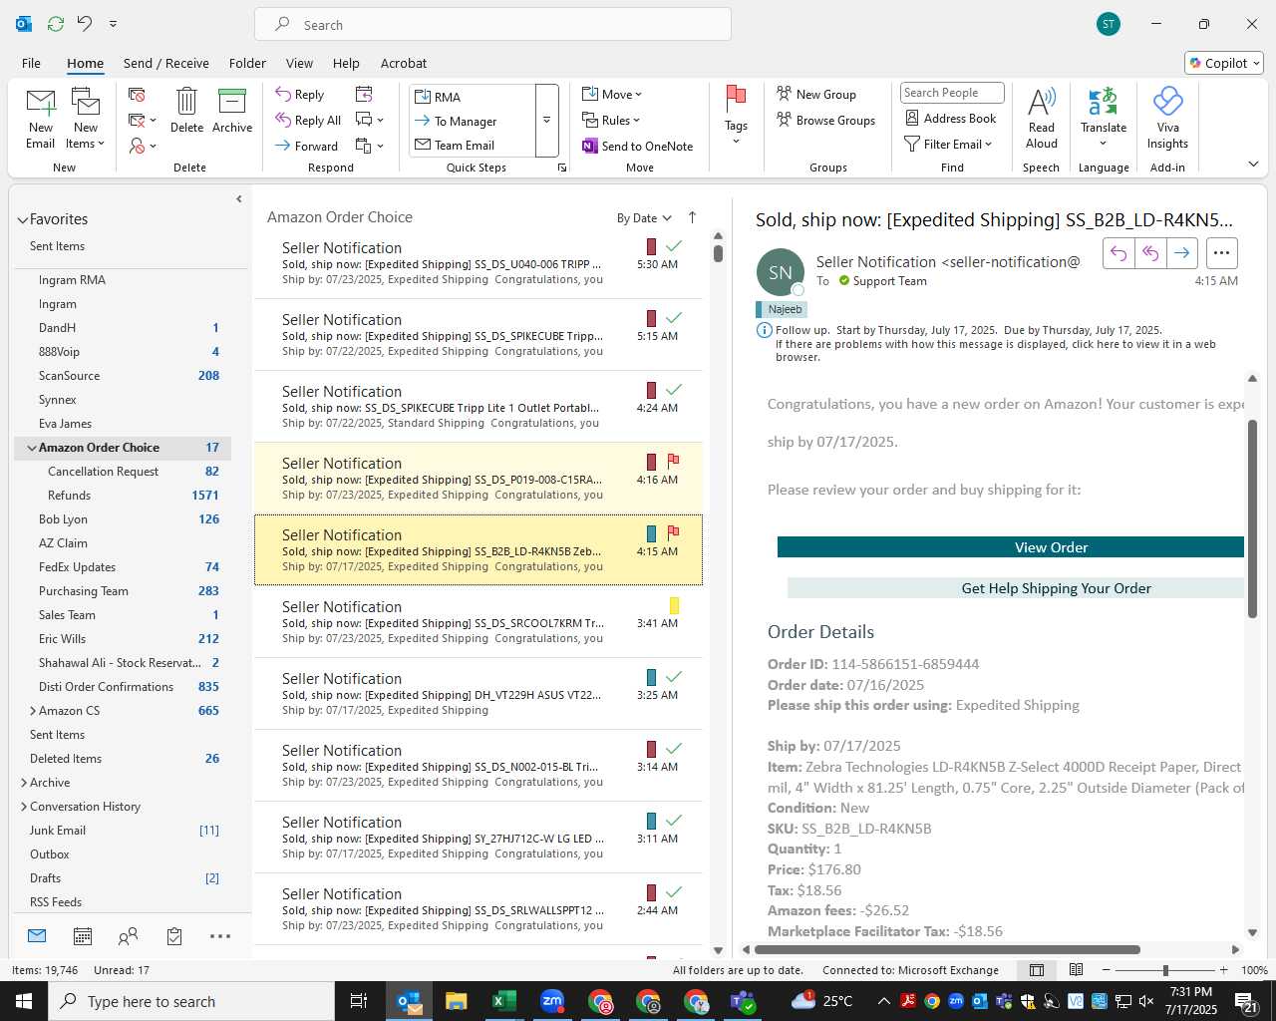Toggle checkmark on 3:14 AM SS_DS_N002 email
Viewport: 1276px width, 1021px height.
point(674,749)
